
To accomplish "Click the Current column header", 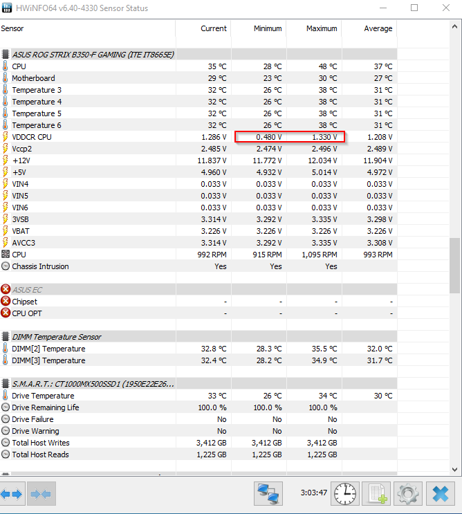I will 203,28.
